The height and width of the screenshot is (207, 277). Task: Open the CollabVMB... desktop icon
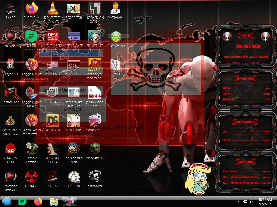[x=95, y=123]
